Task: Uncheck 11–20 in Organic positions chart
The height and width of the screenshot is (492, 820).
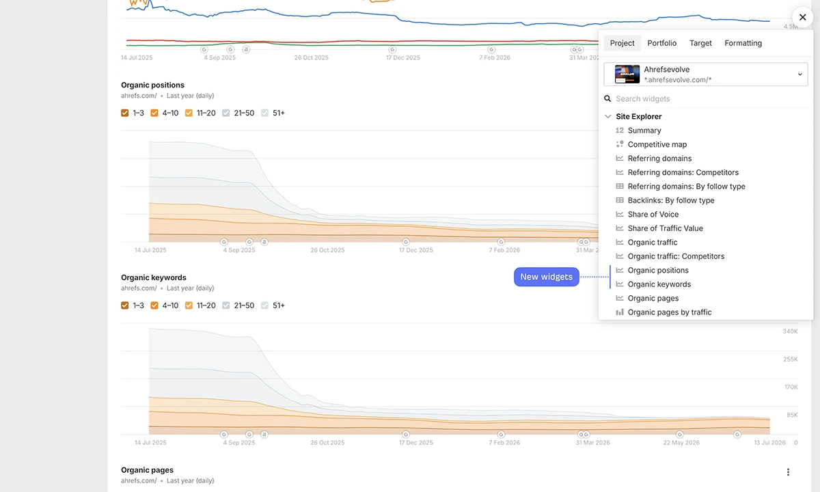Action: tap(189, 113)
